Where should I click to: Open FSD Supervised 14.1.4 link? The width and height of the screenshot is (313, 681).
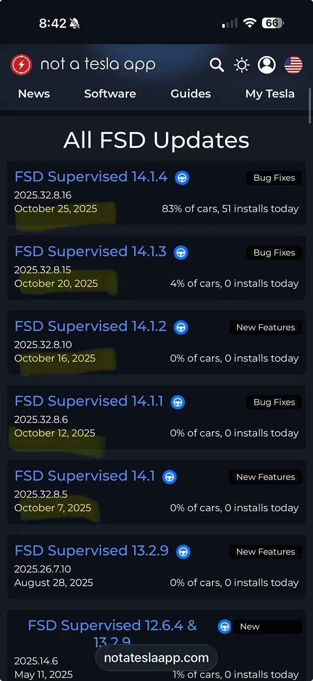click(91, 177)
